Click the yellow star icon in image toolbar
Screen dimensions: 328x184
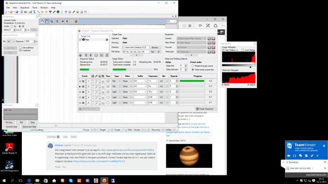pos(72,21)
